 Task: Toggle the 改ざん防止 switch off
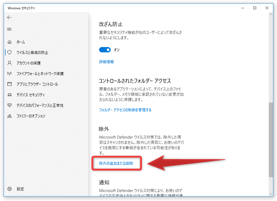click(x=105, y=50)
